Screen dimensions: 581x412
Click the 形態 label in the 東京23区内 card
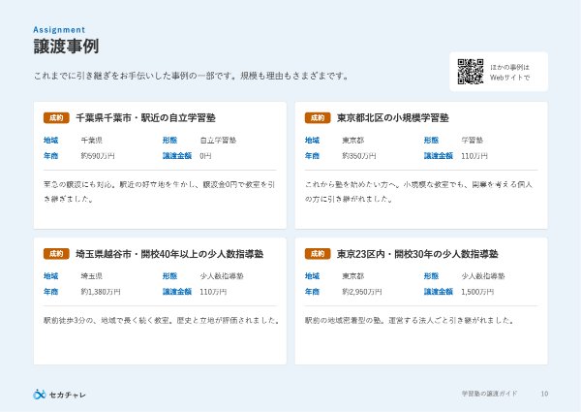pyautogui.click(x=431, y=276)
